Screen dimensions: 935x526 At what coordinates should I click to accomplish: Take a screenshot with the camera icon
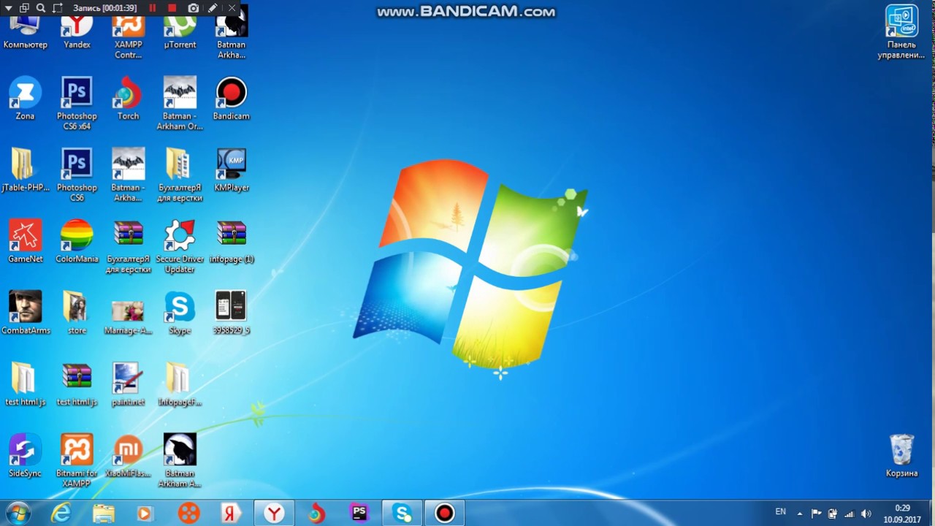pos(193,8)
